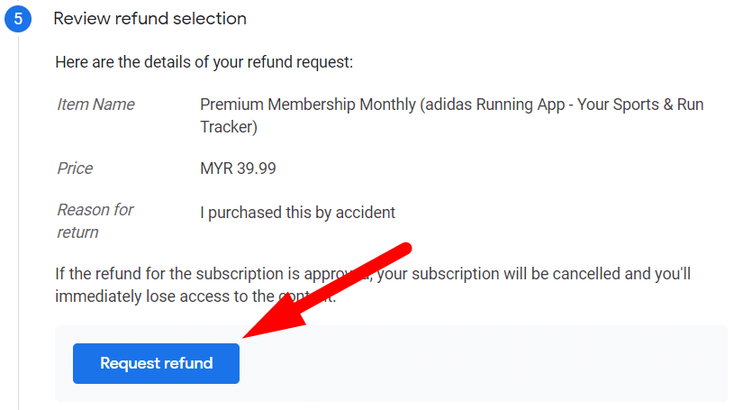This screenshot has width=734, height=410.
Task: Click the Price field label
Action: (75, 169)
